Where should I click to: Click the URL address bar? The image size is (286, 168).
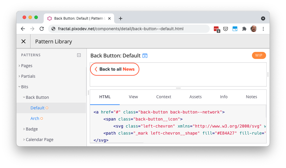coord(129,29)
